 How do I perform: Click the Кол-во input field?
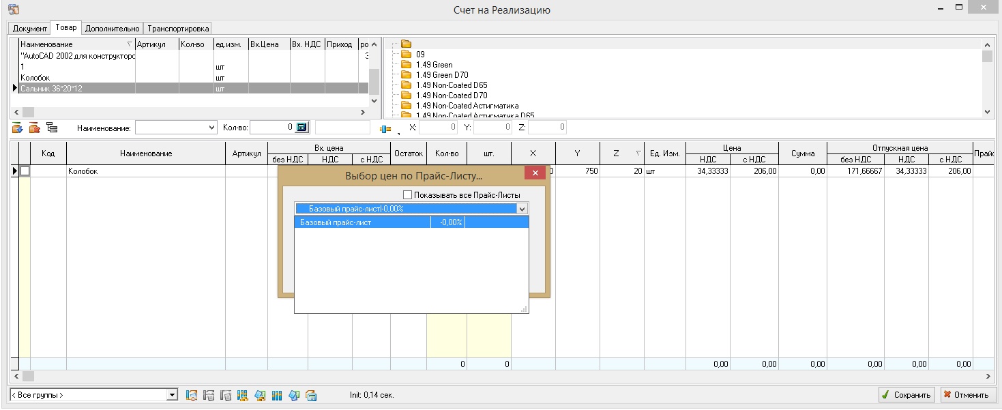(273, 128)
